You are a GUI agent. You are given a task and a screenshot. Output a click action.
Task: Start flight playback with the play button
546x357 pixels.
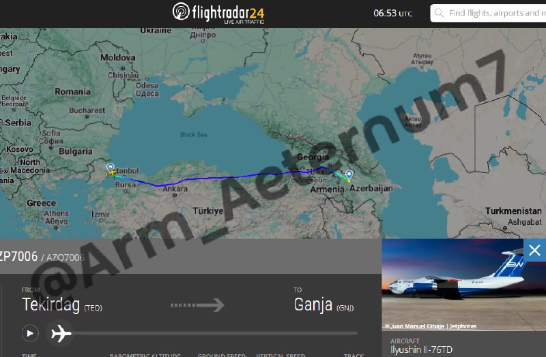30,333
